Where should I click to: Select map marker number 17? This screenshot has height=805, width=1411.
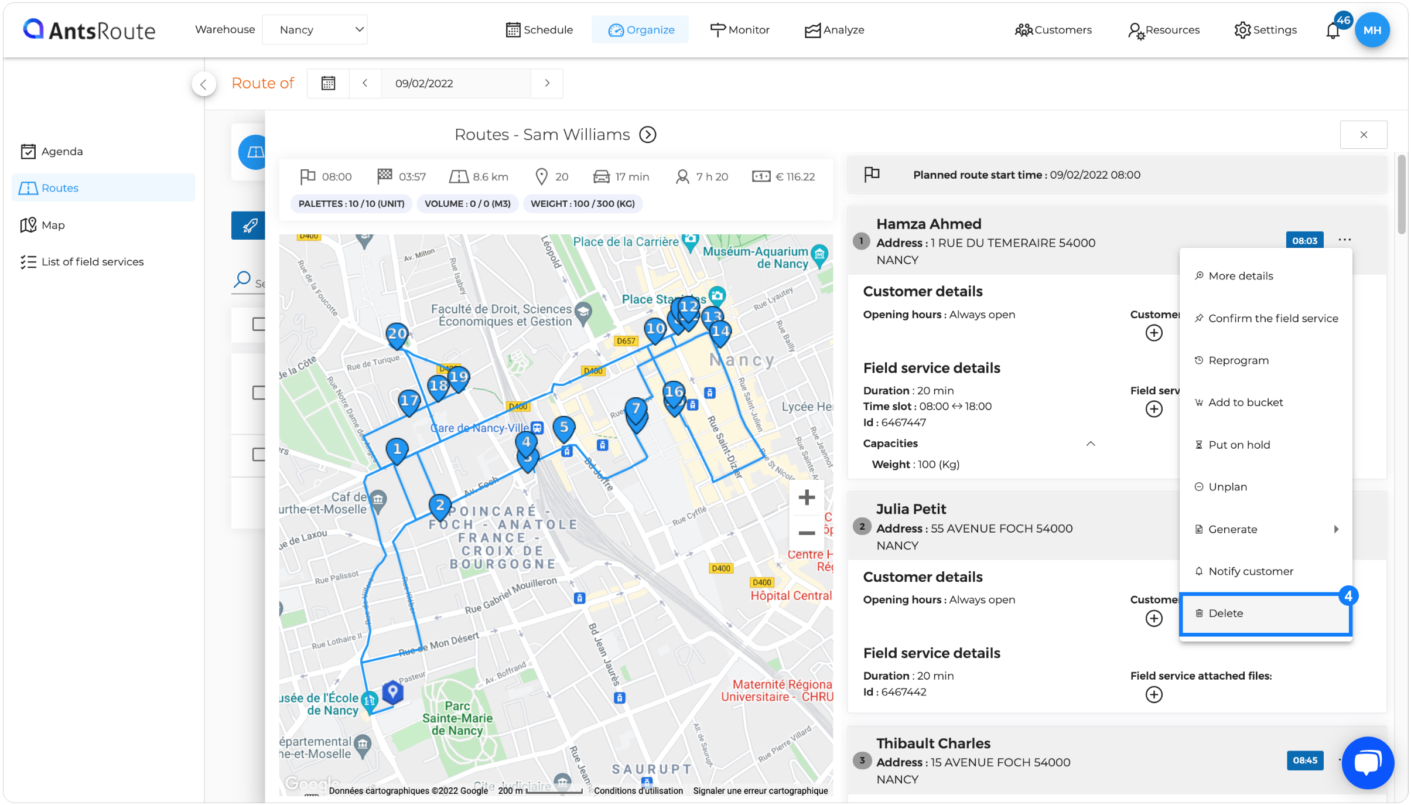[409, 402]
